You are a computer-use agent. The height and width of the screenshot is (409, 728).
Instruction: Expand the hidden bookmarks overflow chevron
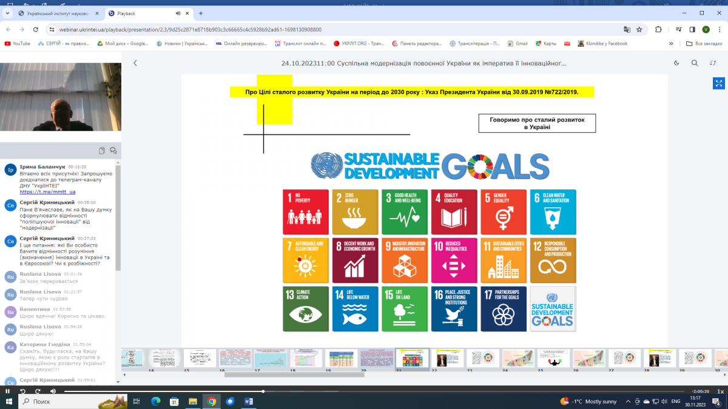(x=671, y=44)
